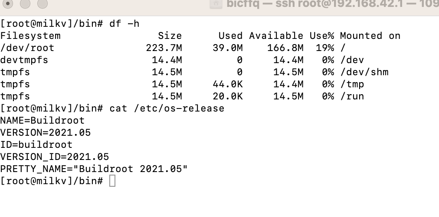Minimize the terminal window with the middle button
This screenshot has height=217, width=439.
pos(25,3)
